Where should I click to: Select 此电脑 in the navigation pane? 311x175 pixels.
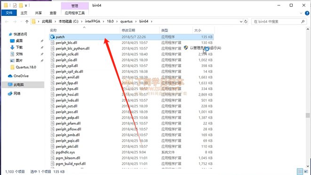coord(18,84)
